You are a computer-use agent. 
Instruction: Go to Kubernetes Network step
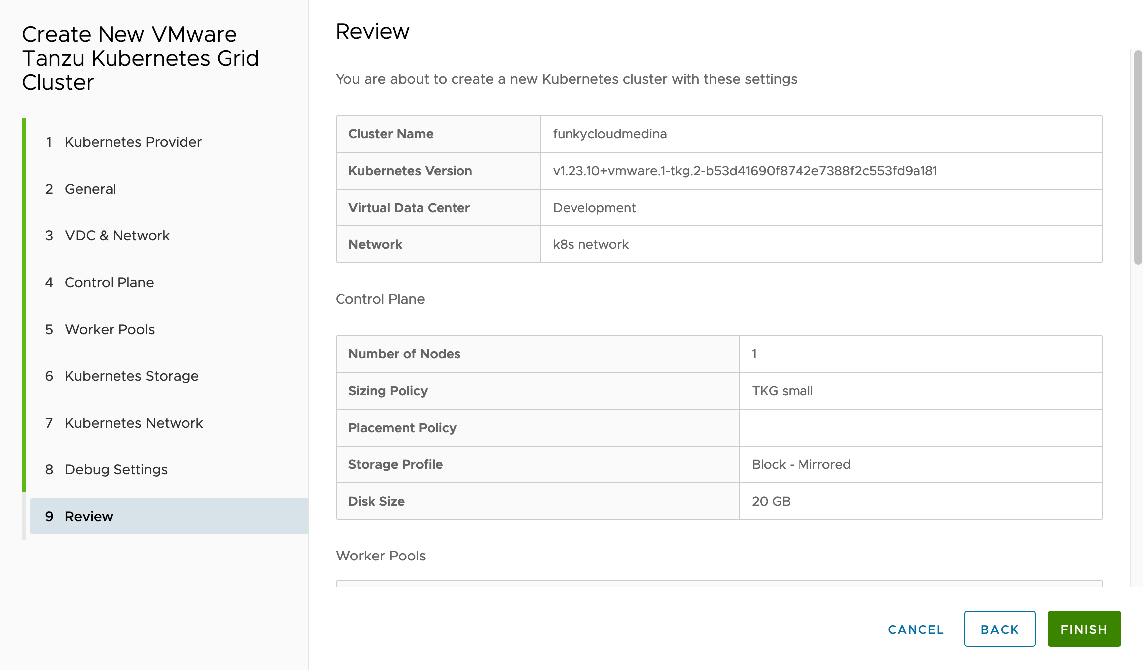click(124, 423)
